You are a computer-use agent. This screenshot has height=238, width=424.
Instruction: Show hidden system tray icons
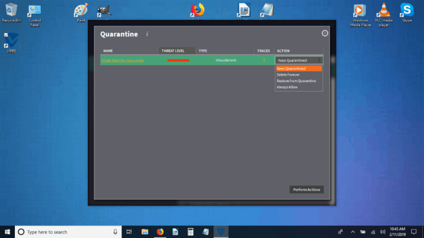click(x=353, y=232)
